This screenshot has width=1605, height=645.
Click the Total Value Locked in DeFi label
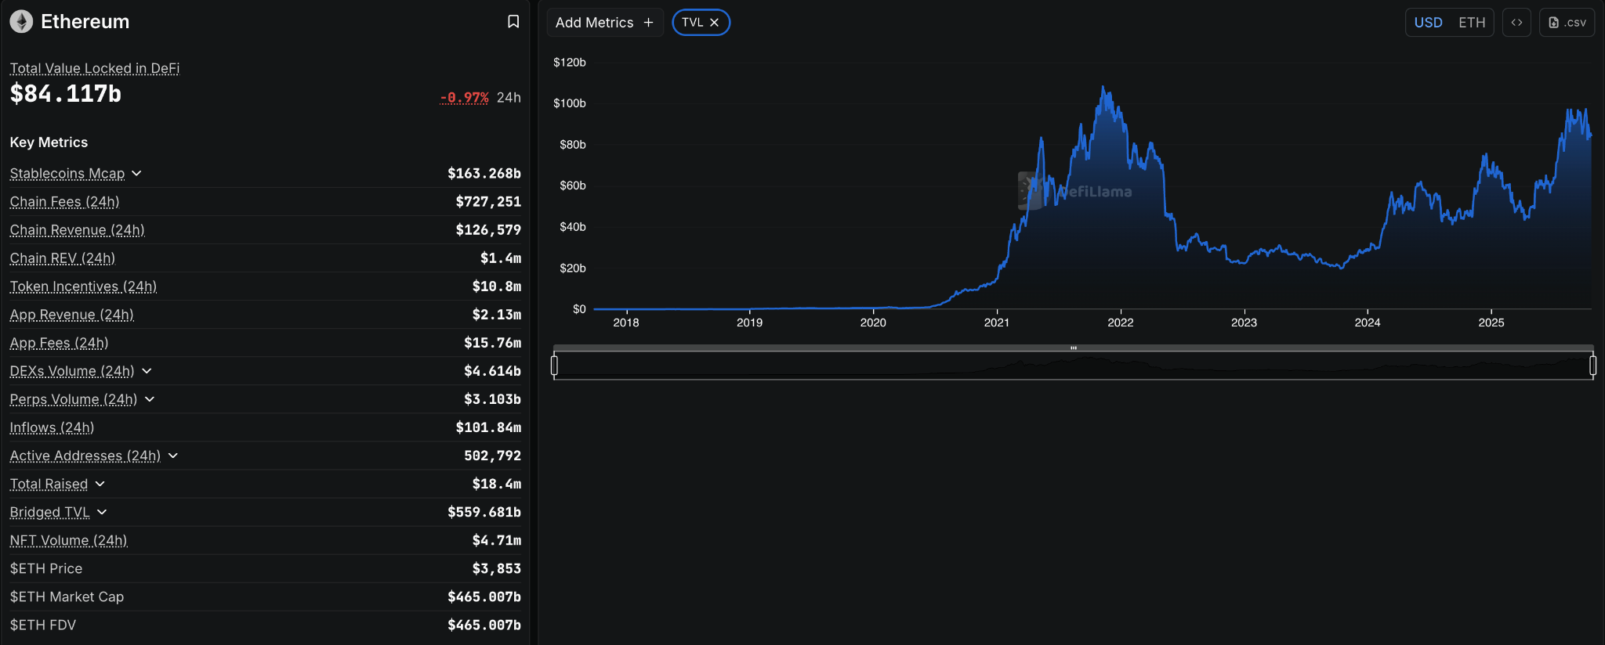coord(95,68)
